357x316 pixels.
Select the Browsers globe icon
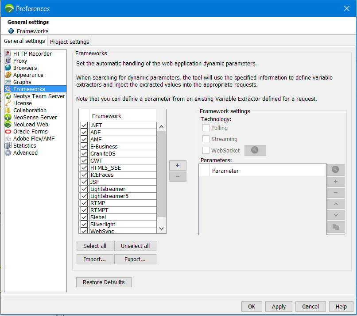point(8,68)
